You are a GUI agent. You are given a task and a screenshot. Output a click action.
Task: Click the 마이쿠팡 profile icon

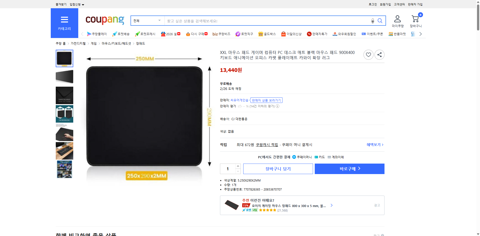point(397,18)
